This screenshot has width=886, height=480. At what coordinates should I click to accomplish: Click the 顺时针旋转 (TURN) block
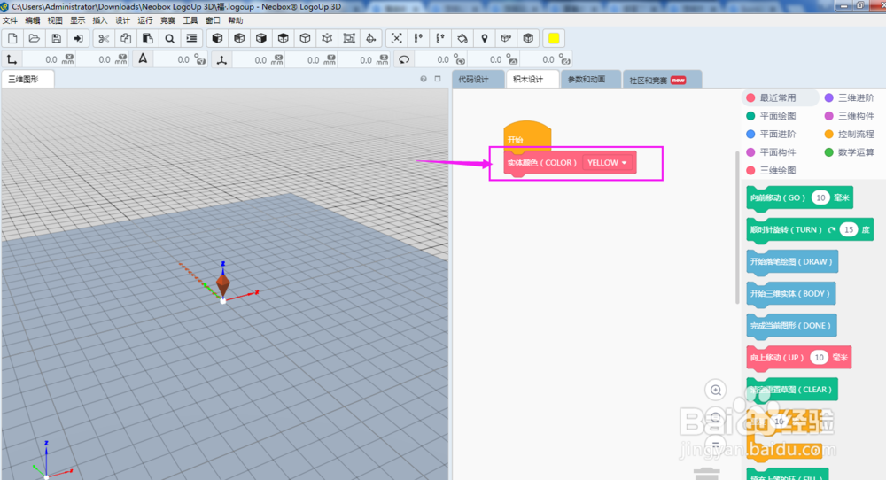810,230
